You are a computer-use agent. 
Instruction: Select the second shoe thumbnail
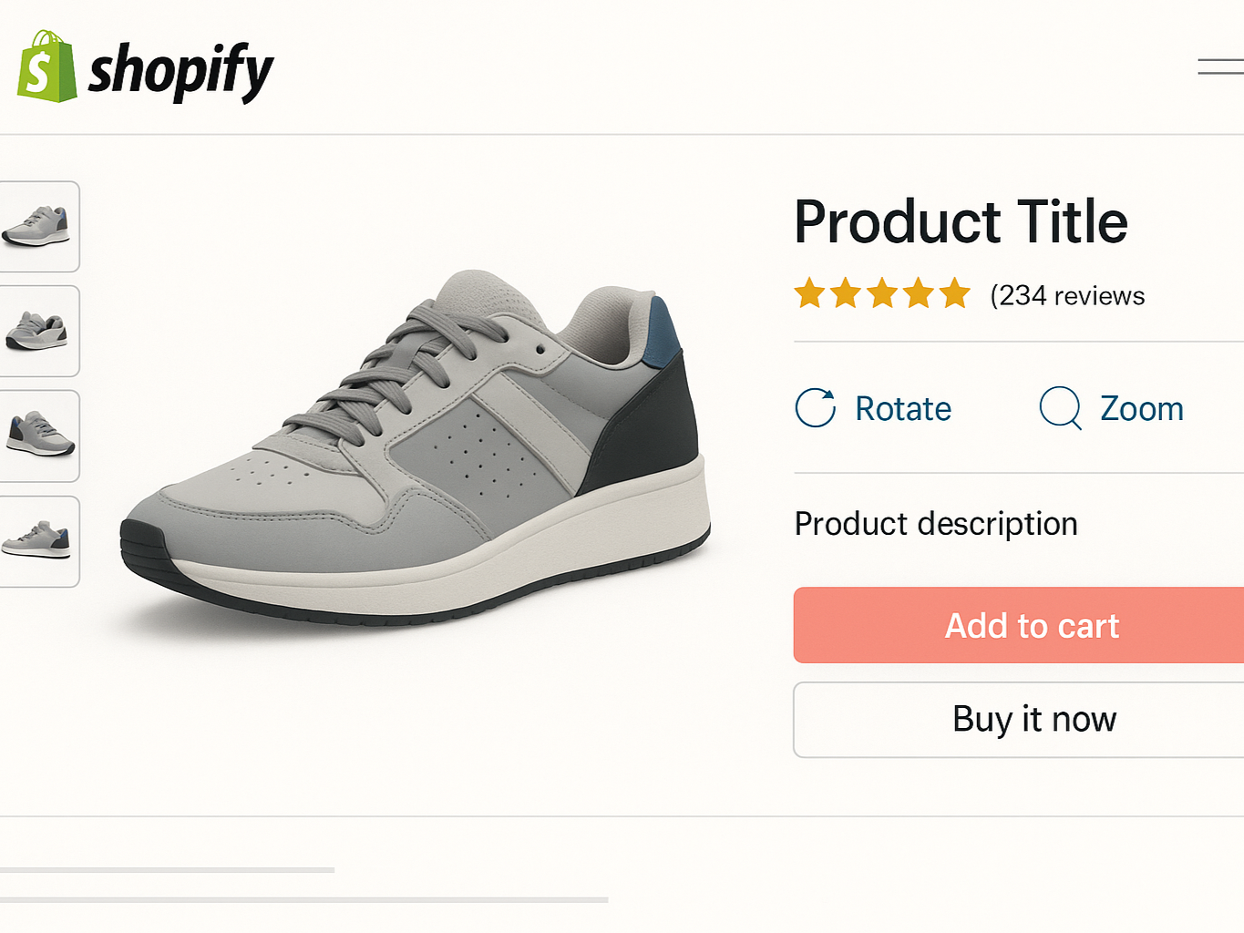tap(37, 332)
